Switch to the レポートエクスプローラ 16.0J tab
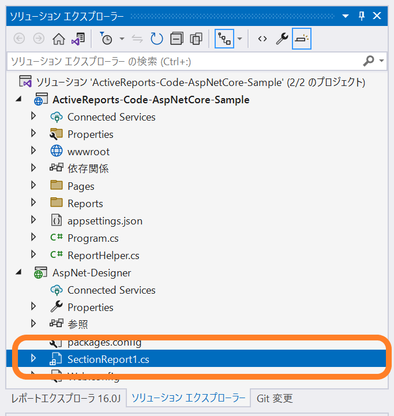Viewport: 394px width, 416px height. [x=66, y=399]
